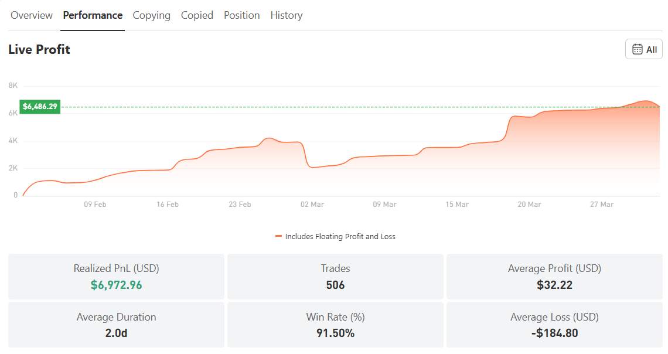Click the Live Profit heading
This screenshot has height=354, width=668.
click(38, 49)
